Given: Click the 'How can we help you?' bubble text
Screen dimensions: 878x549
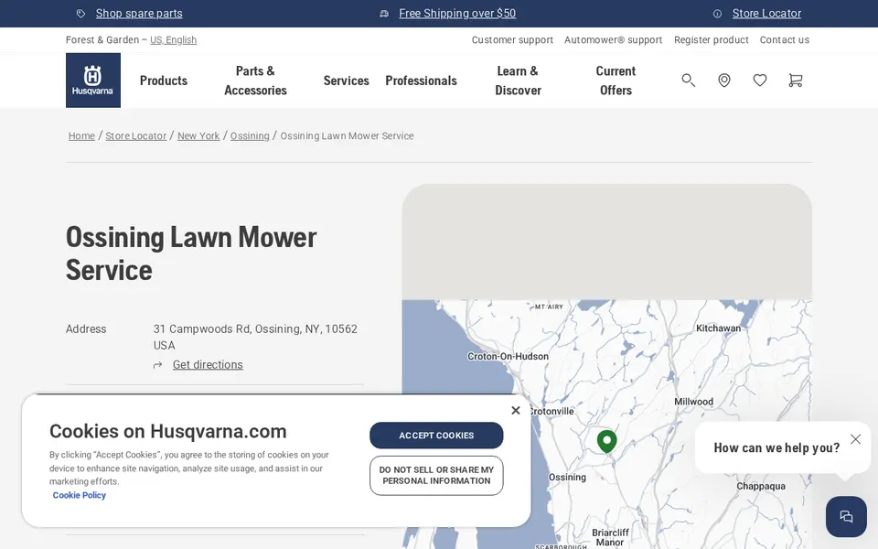Looking at the screenshot, I should pyautogui.click(x=776, y=447).
